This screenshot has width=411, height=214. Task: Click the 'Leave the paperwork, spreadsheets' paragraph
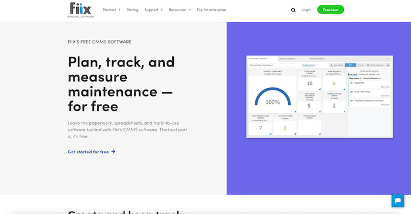pos(127,129)
